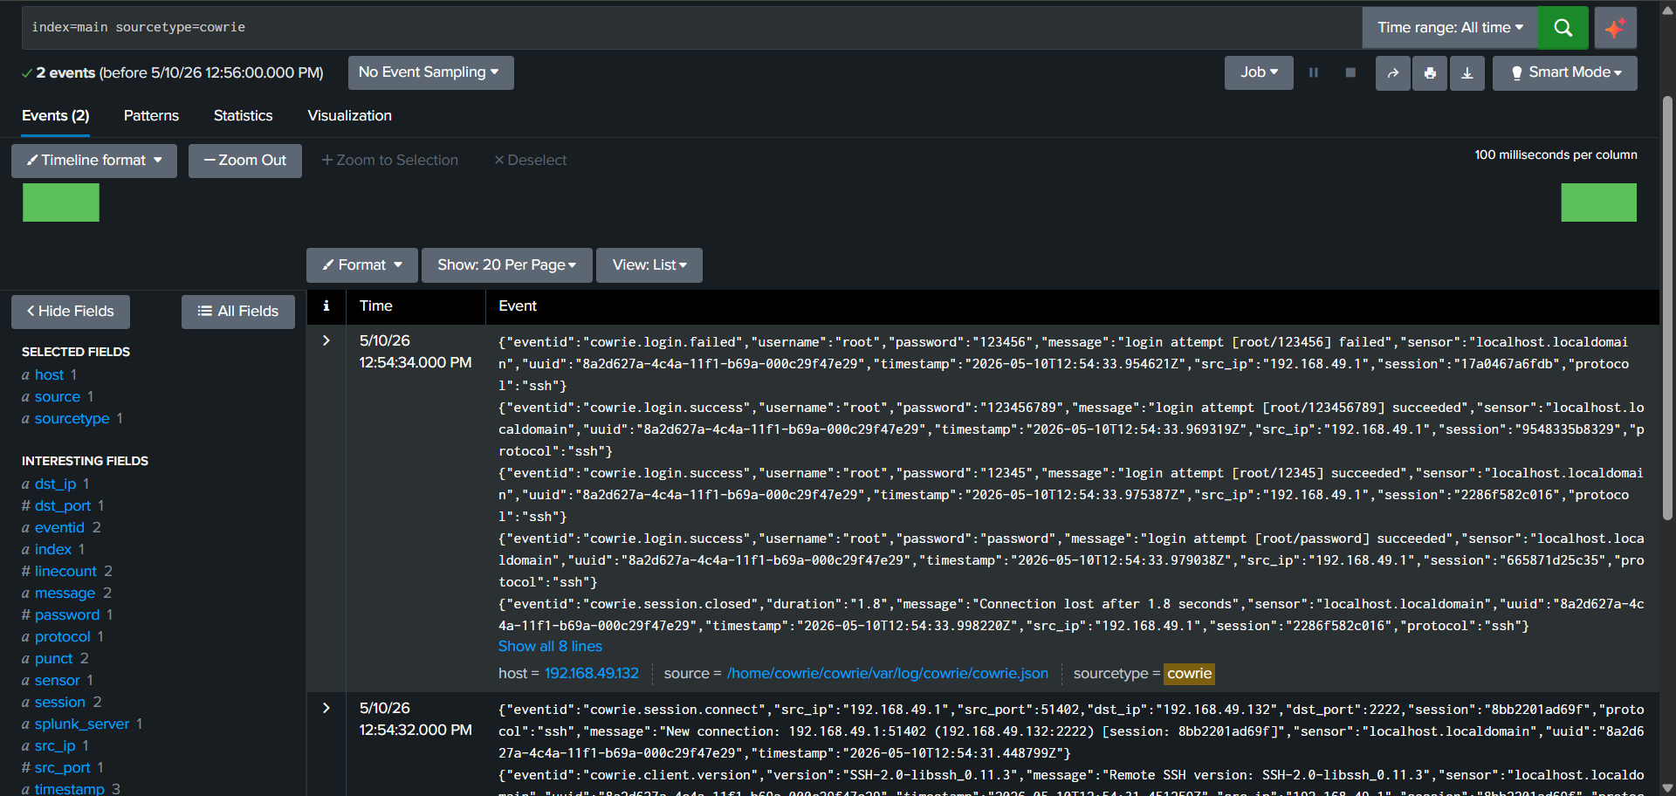Open the Job dropdown menu
Image resolution: width=1676 pixels, height=796 pixels.
(x=1259, y=73)
